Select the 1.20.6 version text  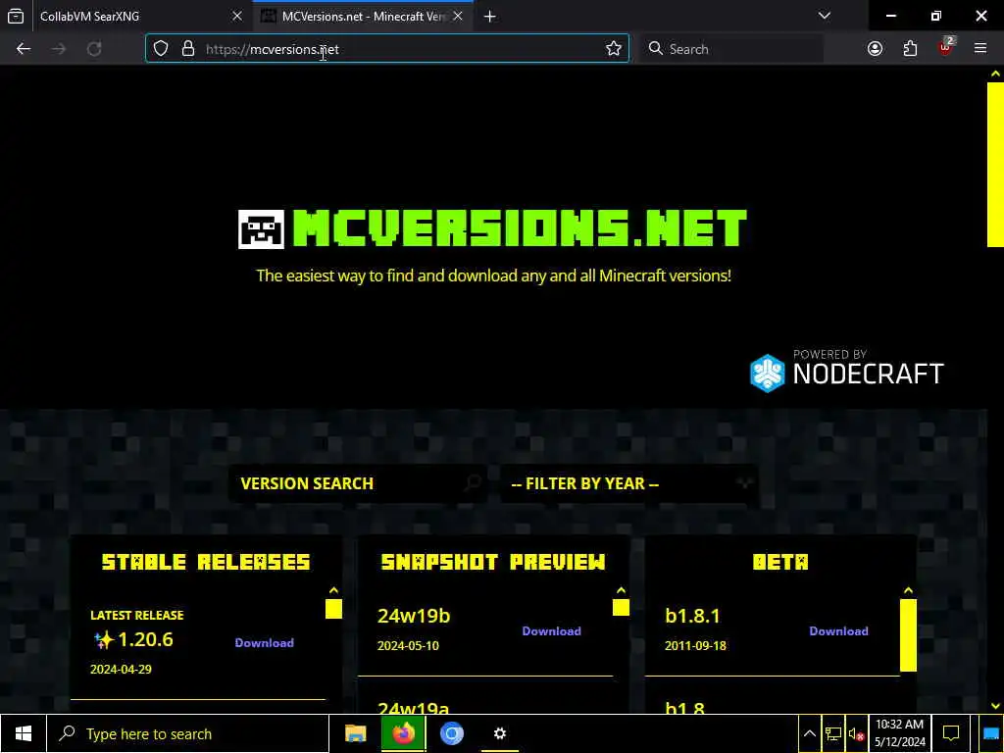pyautogui.click(x=145, y=639)
